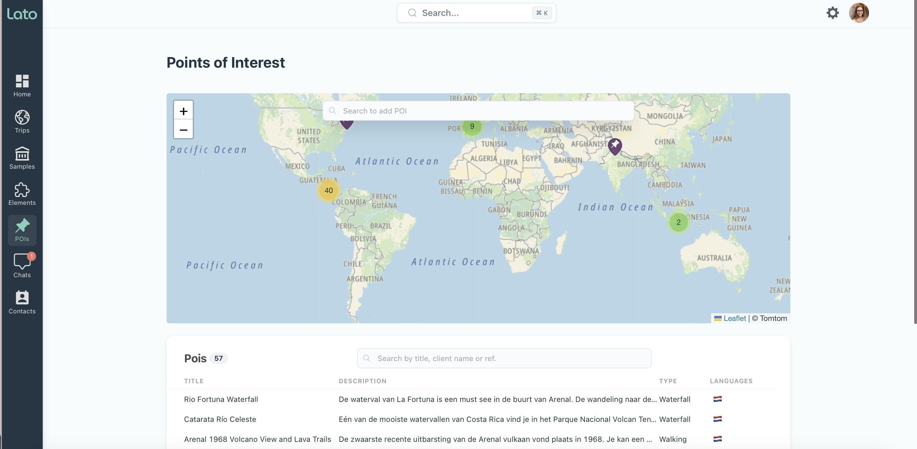The image size is (917, 449).
Task: Open the Home dashboard icon
Action: click(x=22, y=85)
